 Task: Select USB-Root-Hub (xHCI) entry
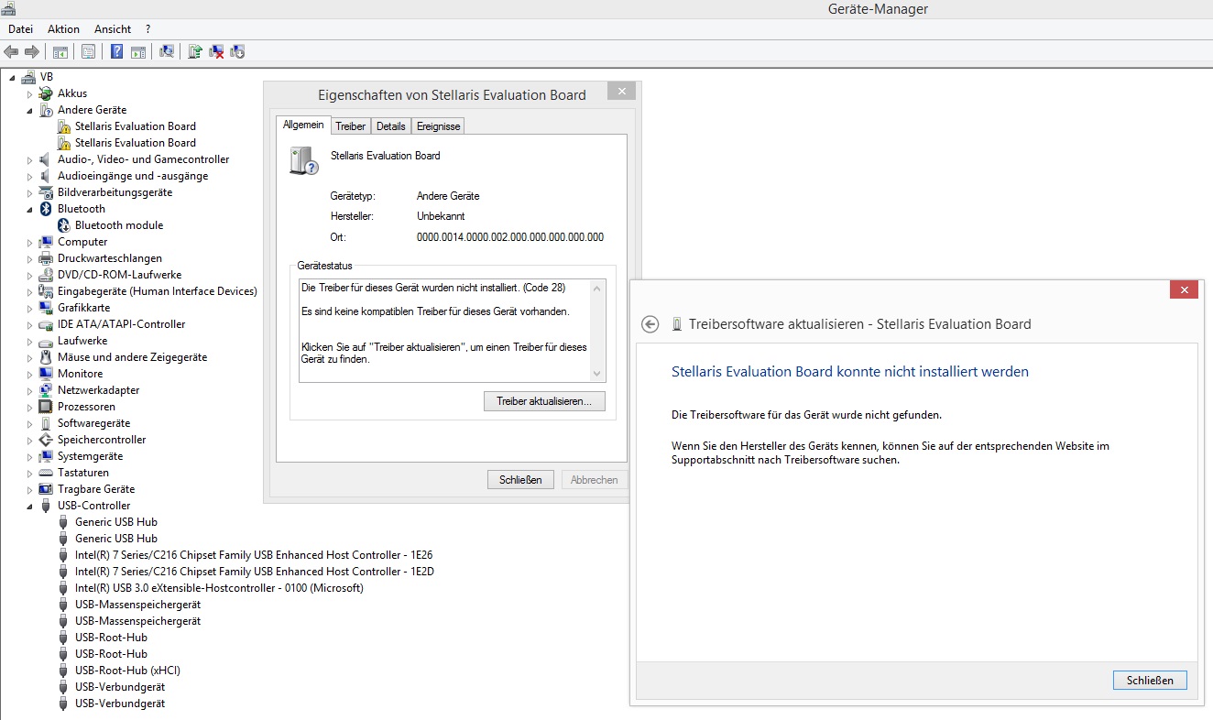(x=127, y=671)
